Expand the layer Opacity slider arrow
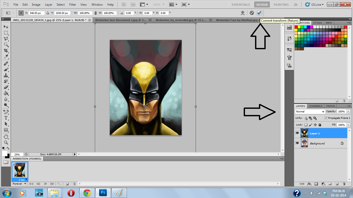This screenshot has width=353, height=198. [x=348, y=112]
